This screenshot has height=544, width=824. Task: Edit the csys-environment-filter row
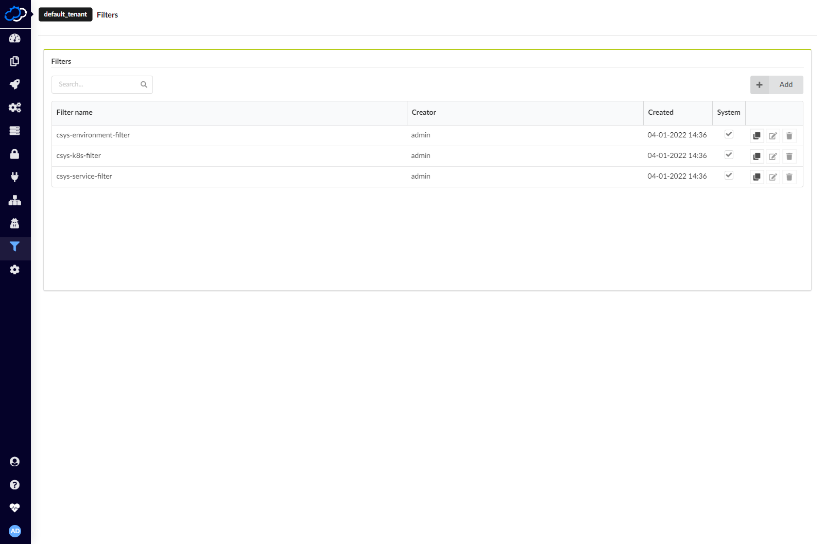click(x=773, y=136)
